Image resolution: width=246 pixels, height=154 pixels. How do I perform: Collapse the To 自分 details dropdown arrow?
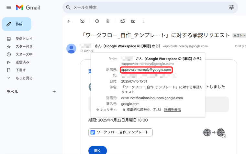coord(92,51)
